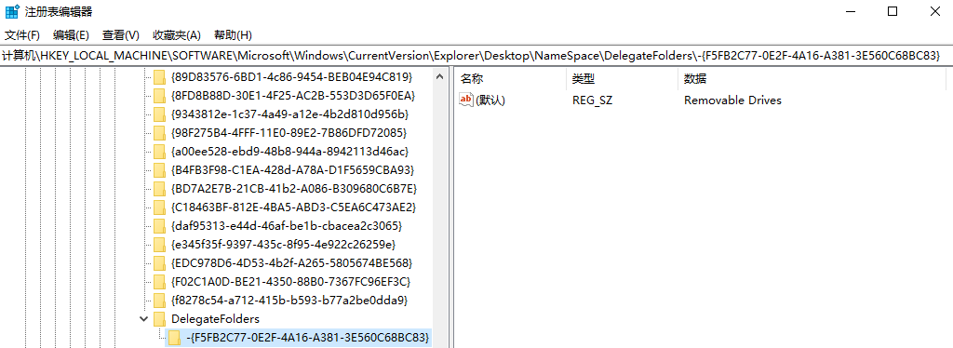The width and height of the screenshot is (953, 348).
Task: Click the Removable Drives data cell
Action: tap(732, 100)
